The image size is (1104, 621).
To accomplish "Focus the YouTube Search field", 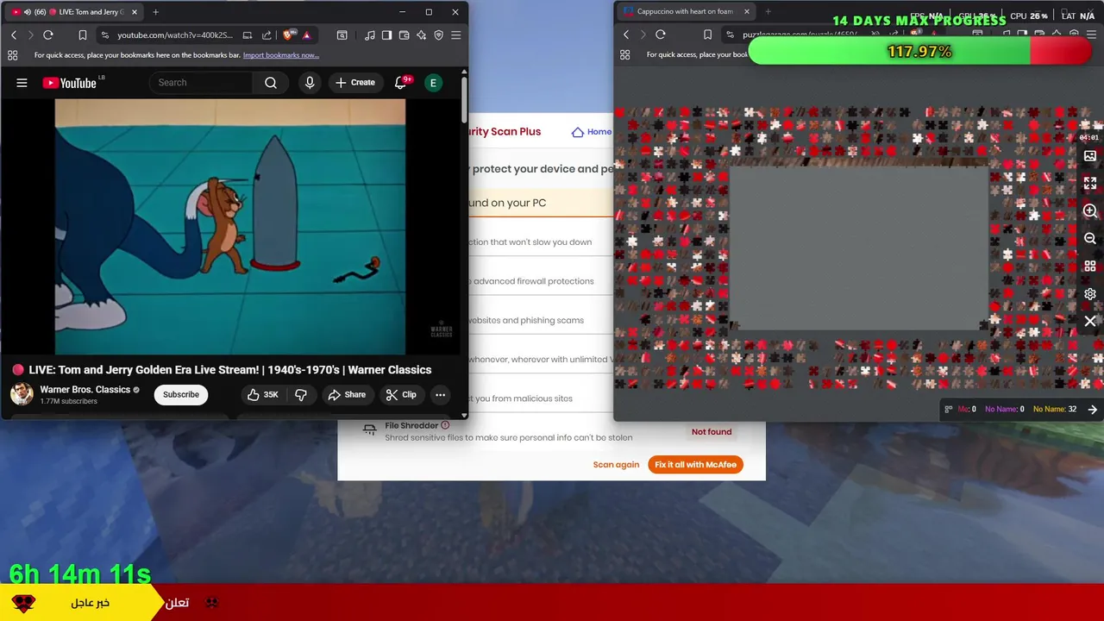I will (x=201, y=83).
